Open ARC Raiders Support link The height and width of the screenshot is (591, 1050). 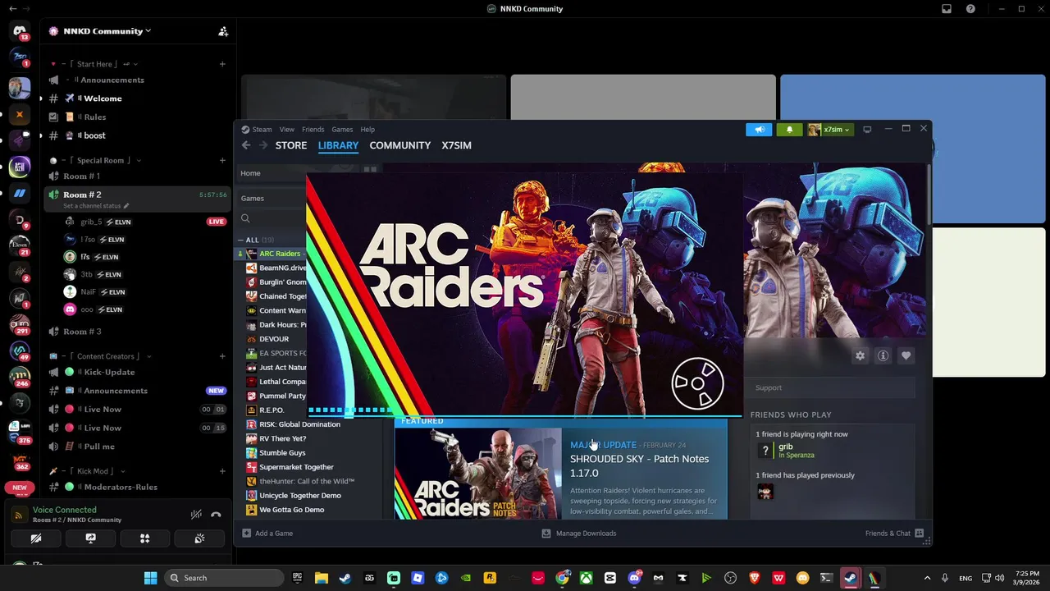point(769,387)
